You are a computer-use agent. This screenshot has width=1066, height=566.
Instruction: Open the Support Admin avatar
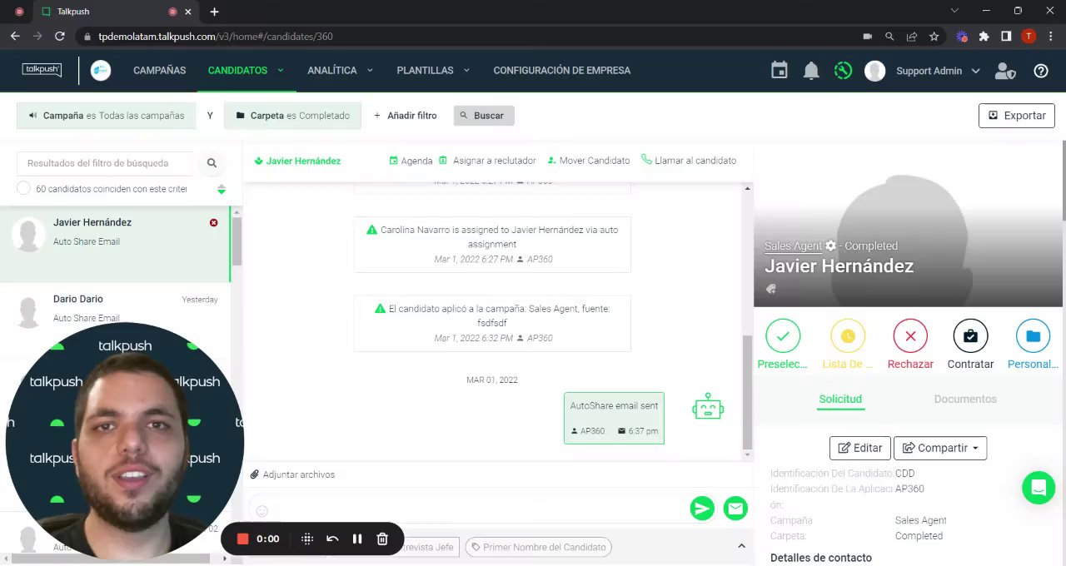[874, 71]
